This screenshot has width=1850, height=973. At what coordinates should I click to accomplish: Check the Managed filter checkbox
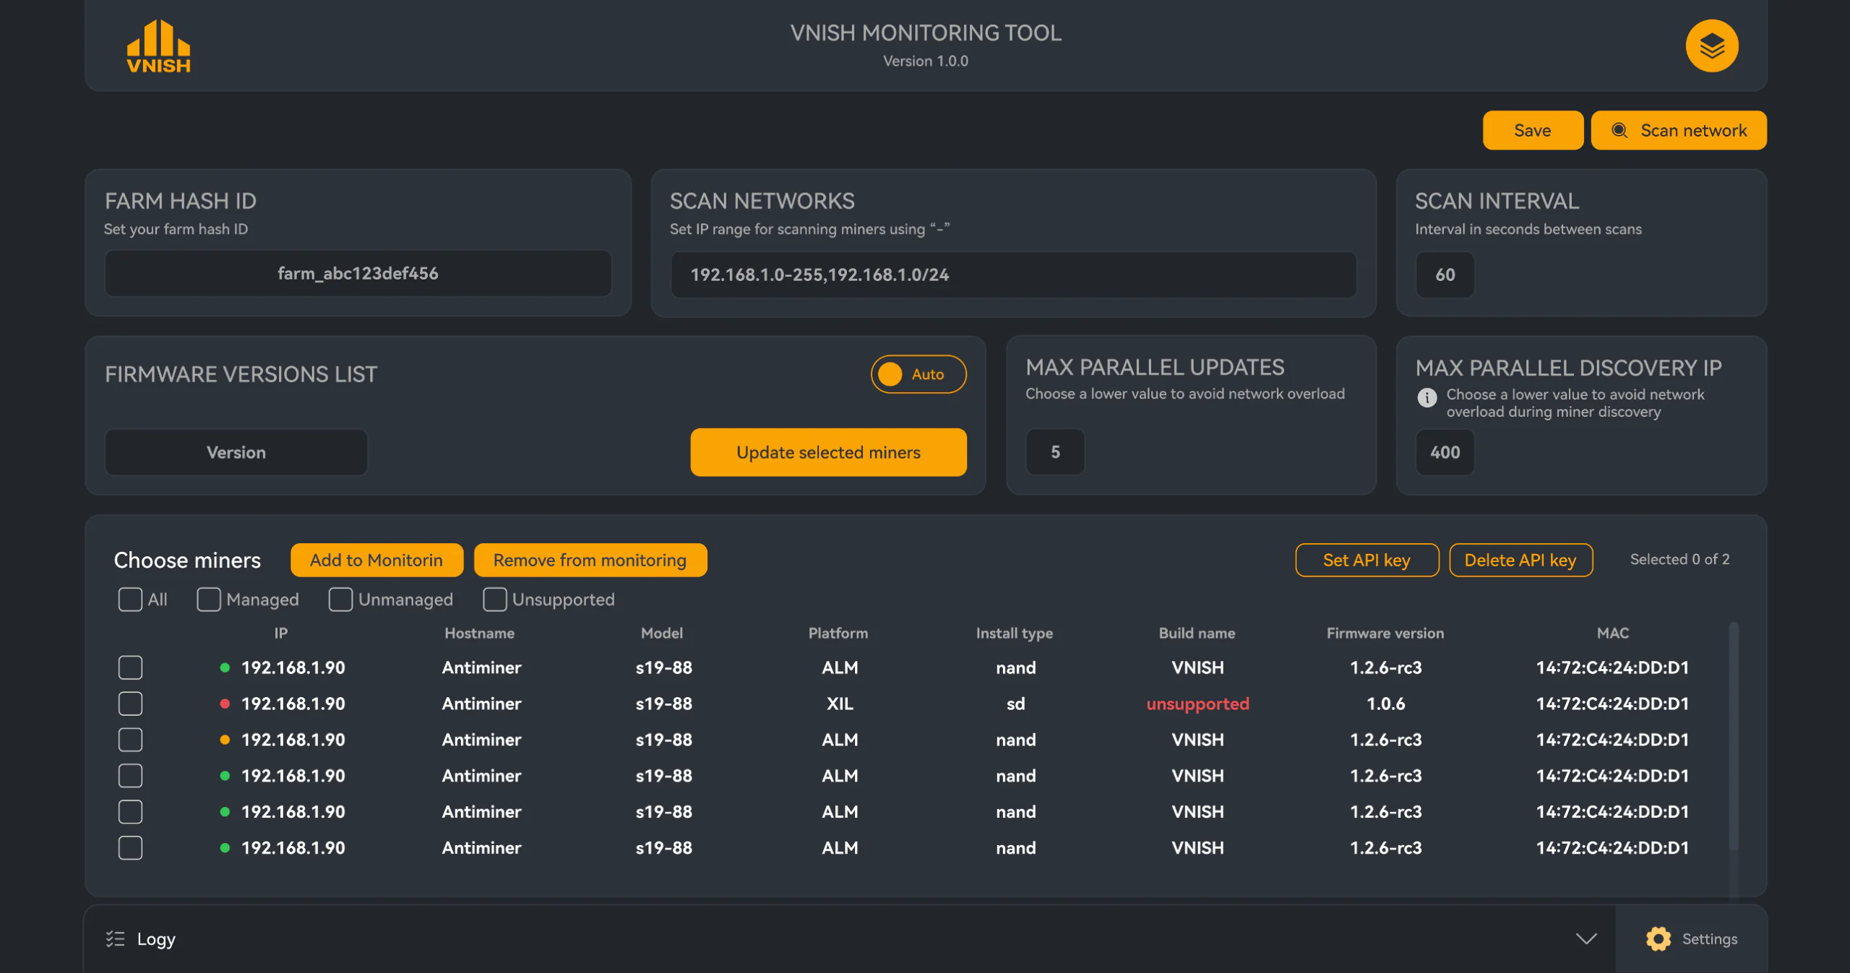[209, 599]
